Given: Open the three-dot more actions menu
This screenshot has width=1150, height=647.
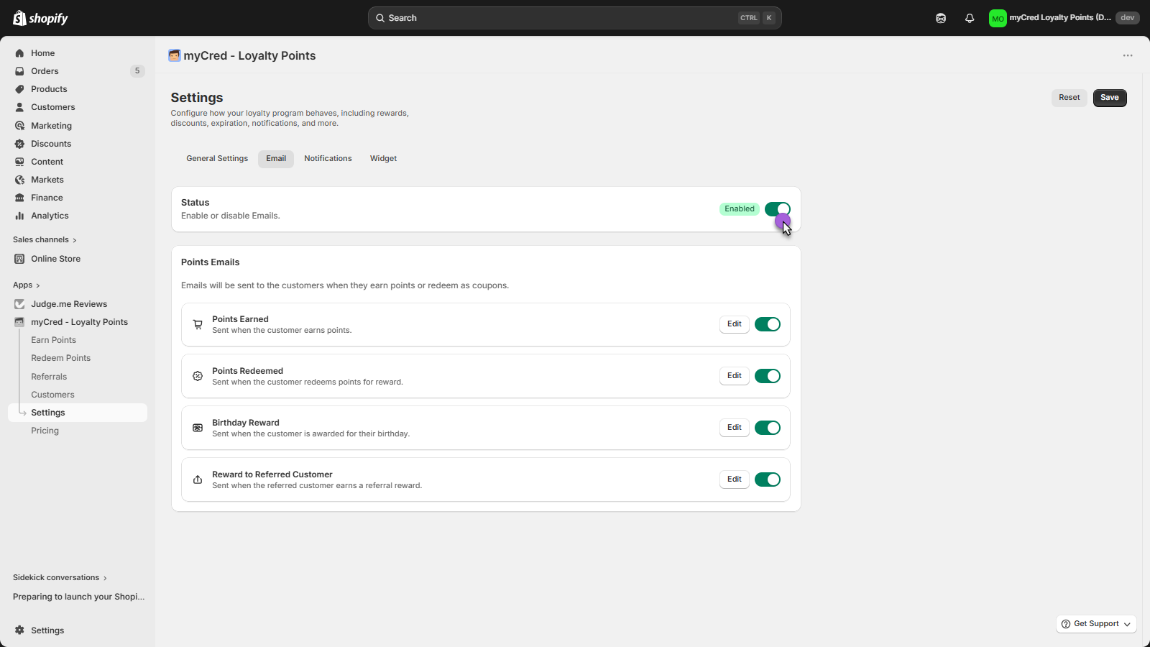Looking at the screenshot, I should point(1128,55).
